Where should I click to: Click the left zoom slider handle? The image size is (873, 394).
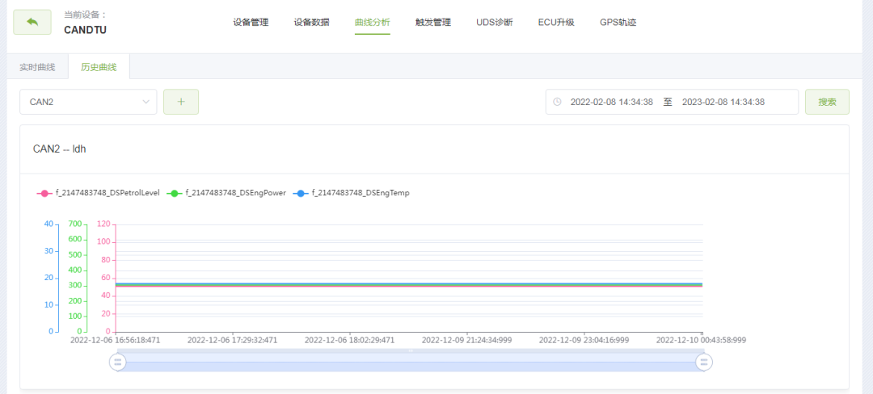[x=118, y=363]
